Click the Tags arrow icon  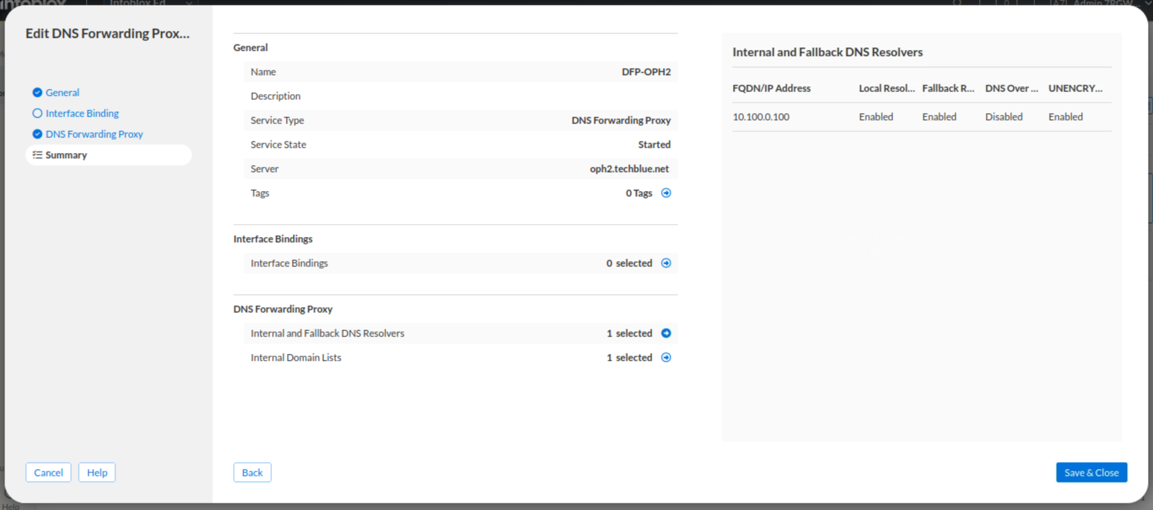tap(666, 193)
